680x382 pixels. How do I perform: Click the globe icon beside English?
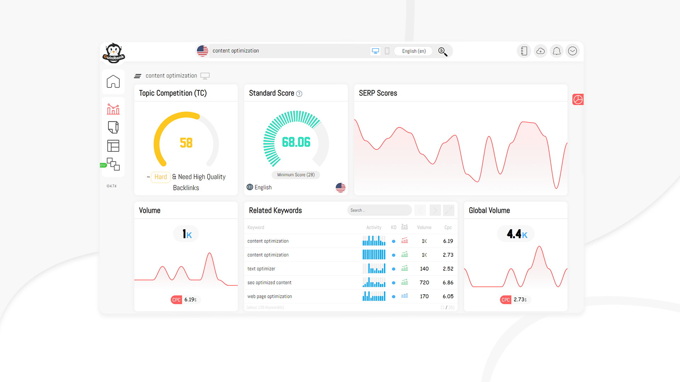pos(250,187)
